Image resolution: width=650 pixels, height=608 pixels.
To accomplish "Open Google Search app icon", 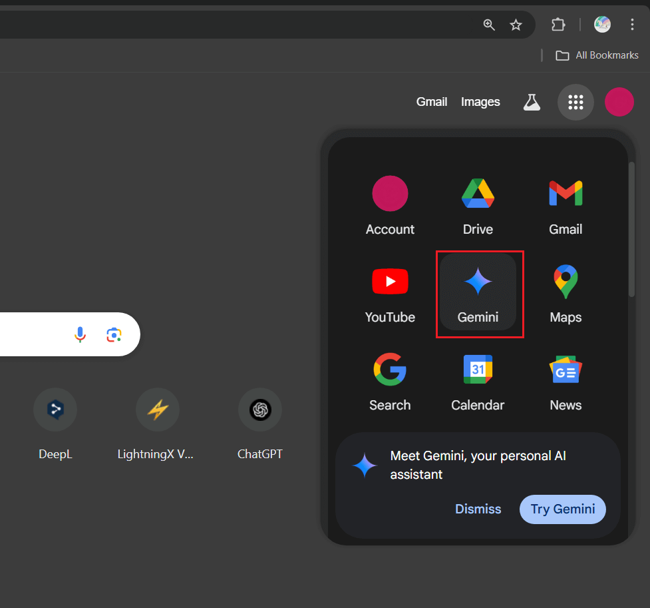I will click(x=390, y=382).
